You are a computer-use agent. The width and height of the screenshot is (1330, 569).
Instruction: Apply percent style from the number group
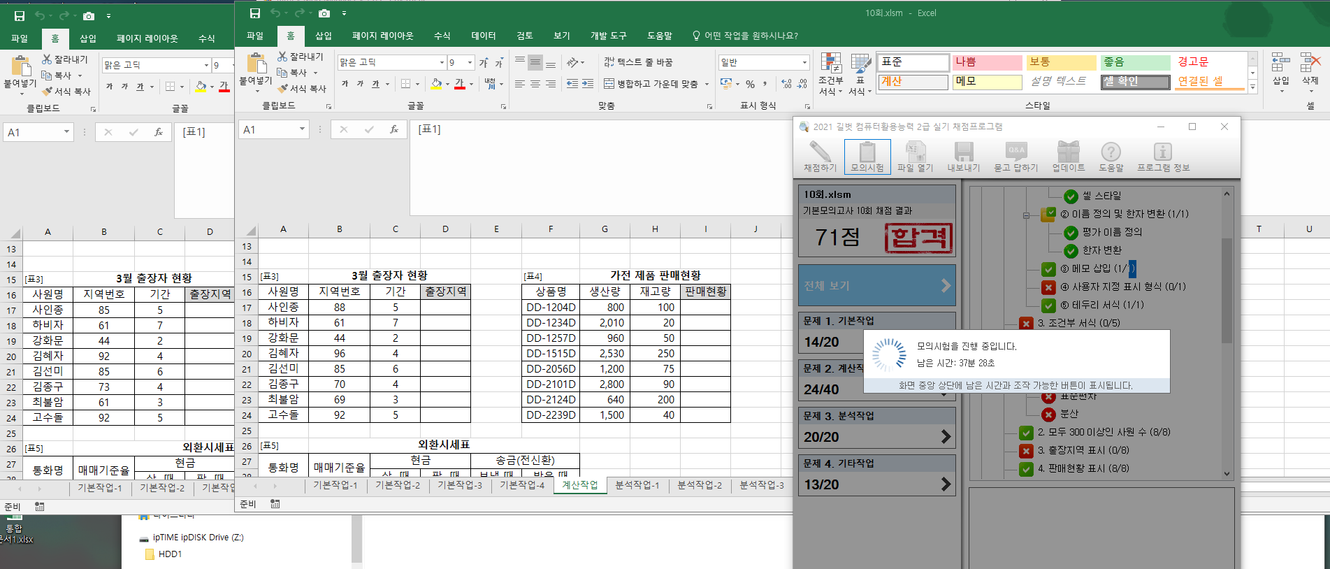tap(750, 84)
